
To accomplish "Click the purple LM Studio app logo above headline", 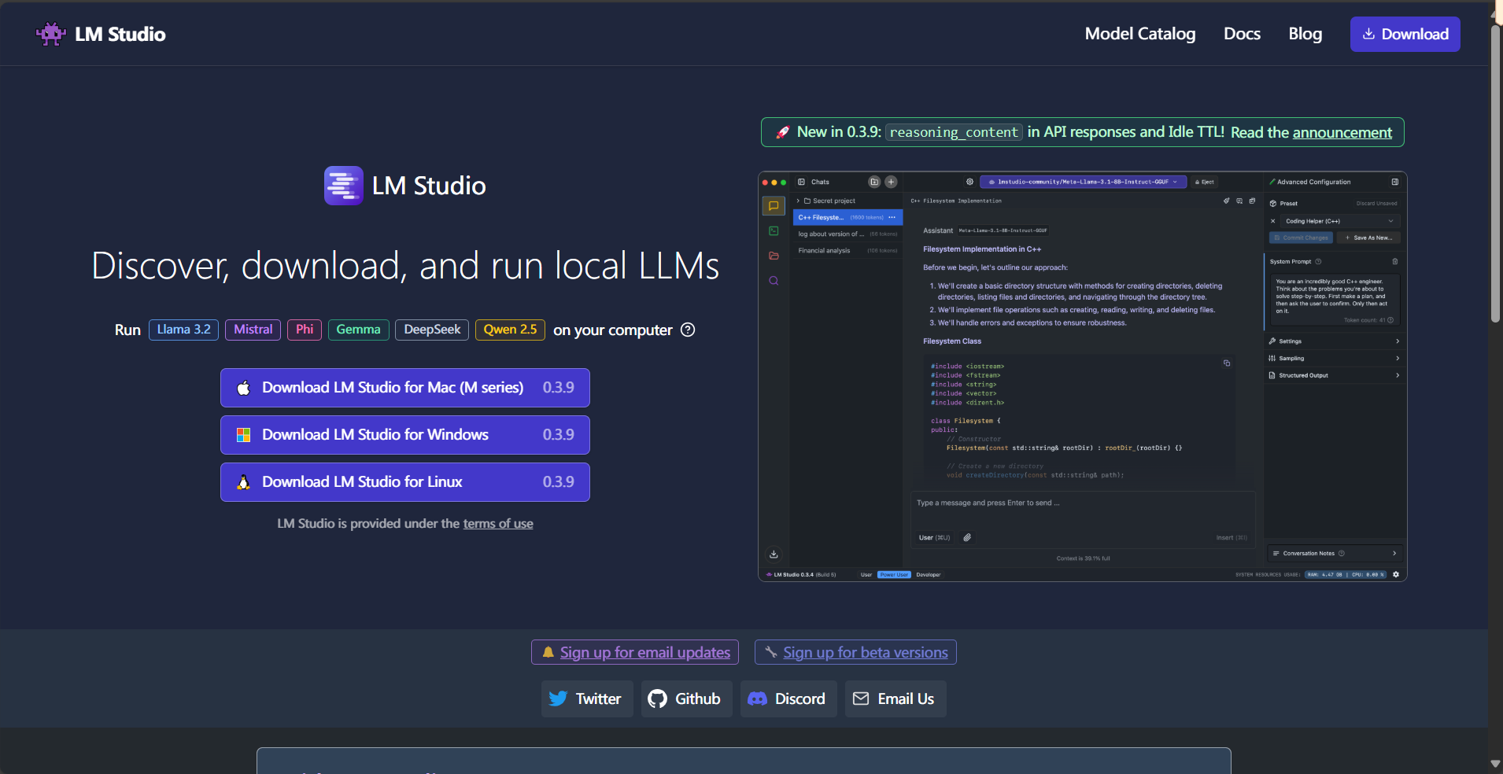I will [x=343, y=186].
